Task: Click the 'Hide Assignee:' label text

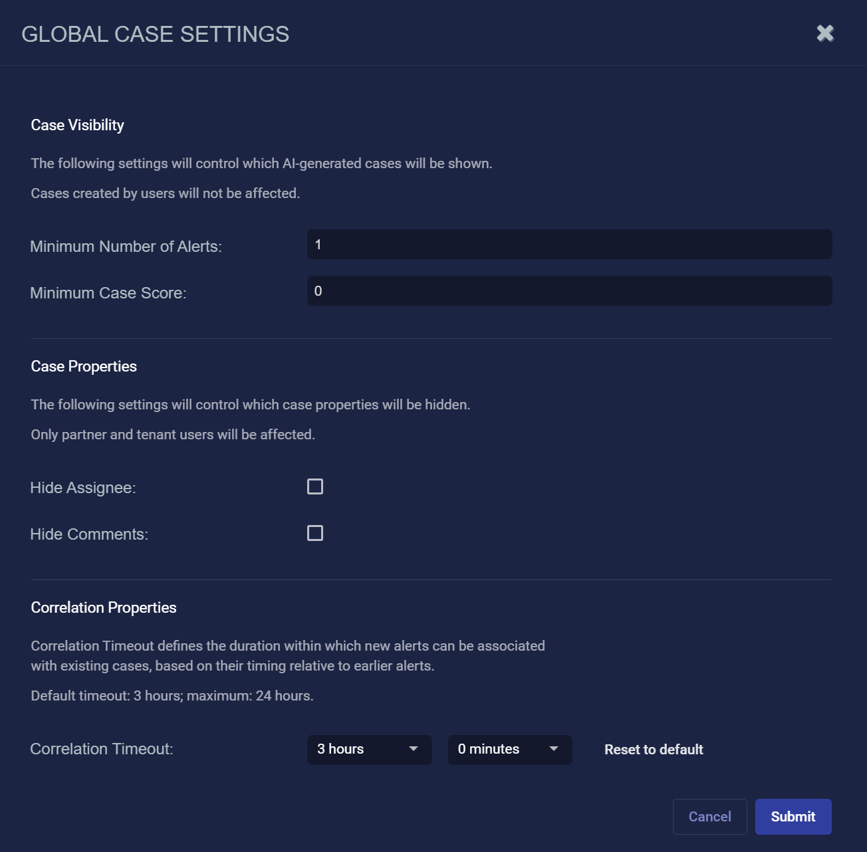Action: [83, 488]
